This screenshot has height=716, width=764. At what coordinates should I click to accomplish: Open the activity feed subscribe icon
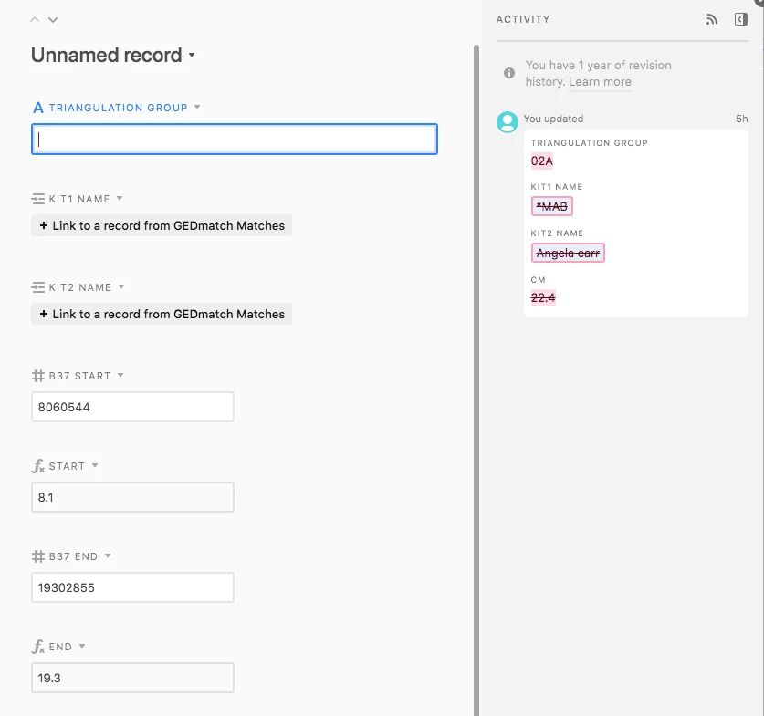coord(711,19)
